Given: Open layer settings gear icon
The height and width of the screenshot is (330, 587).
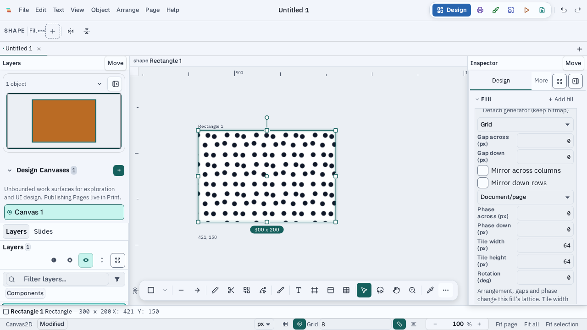Looking at the screenshot, I should (x=70, y=260).
